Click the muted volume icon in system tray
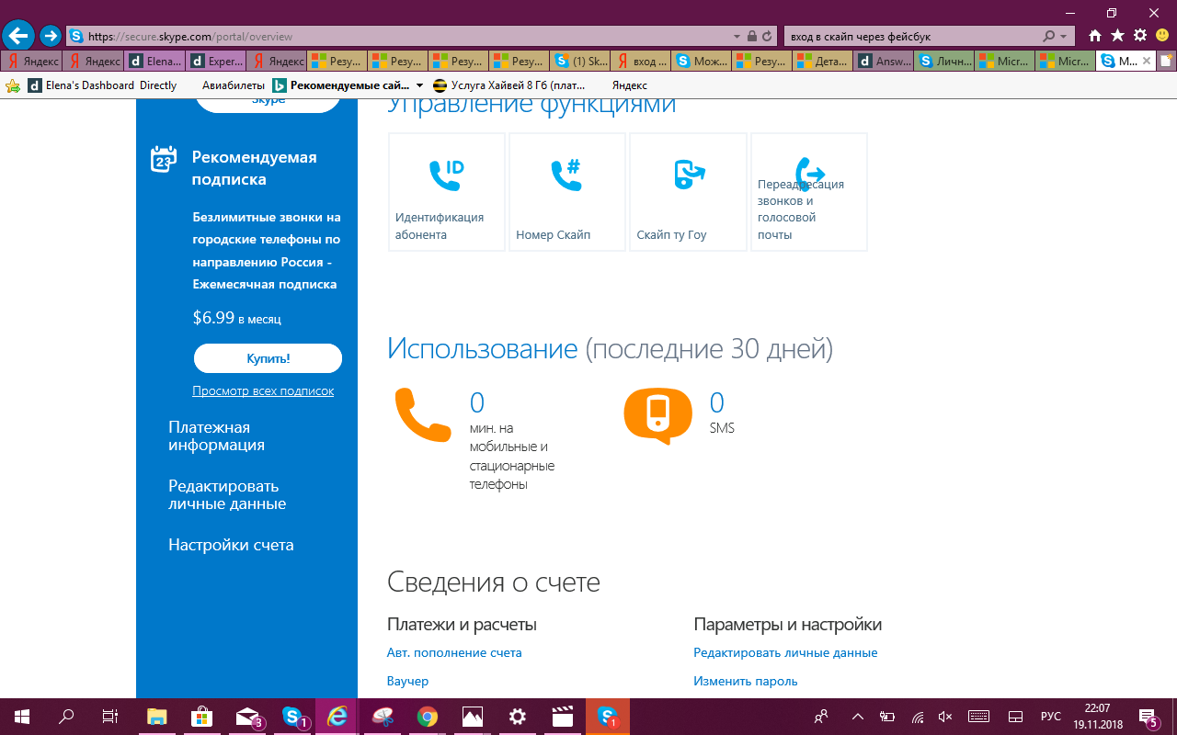1177x735 pixels. 945,717
